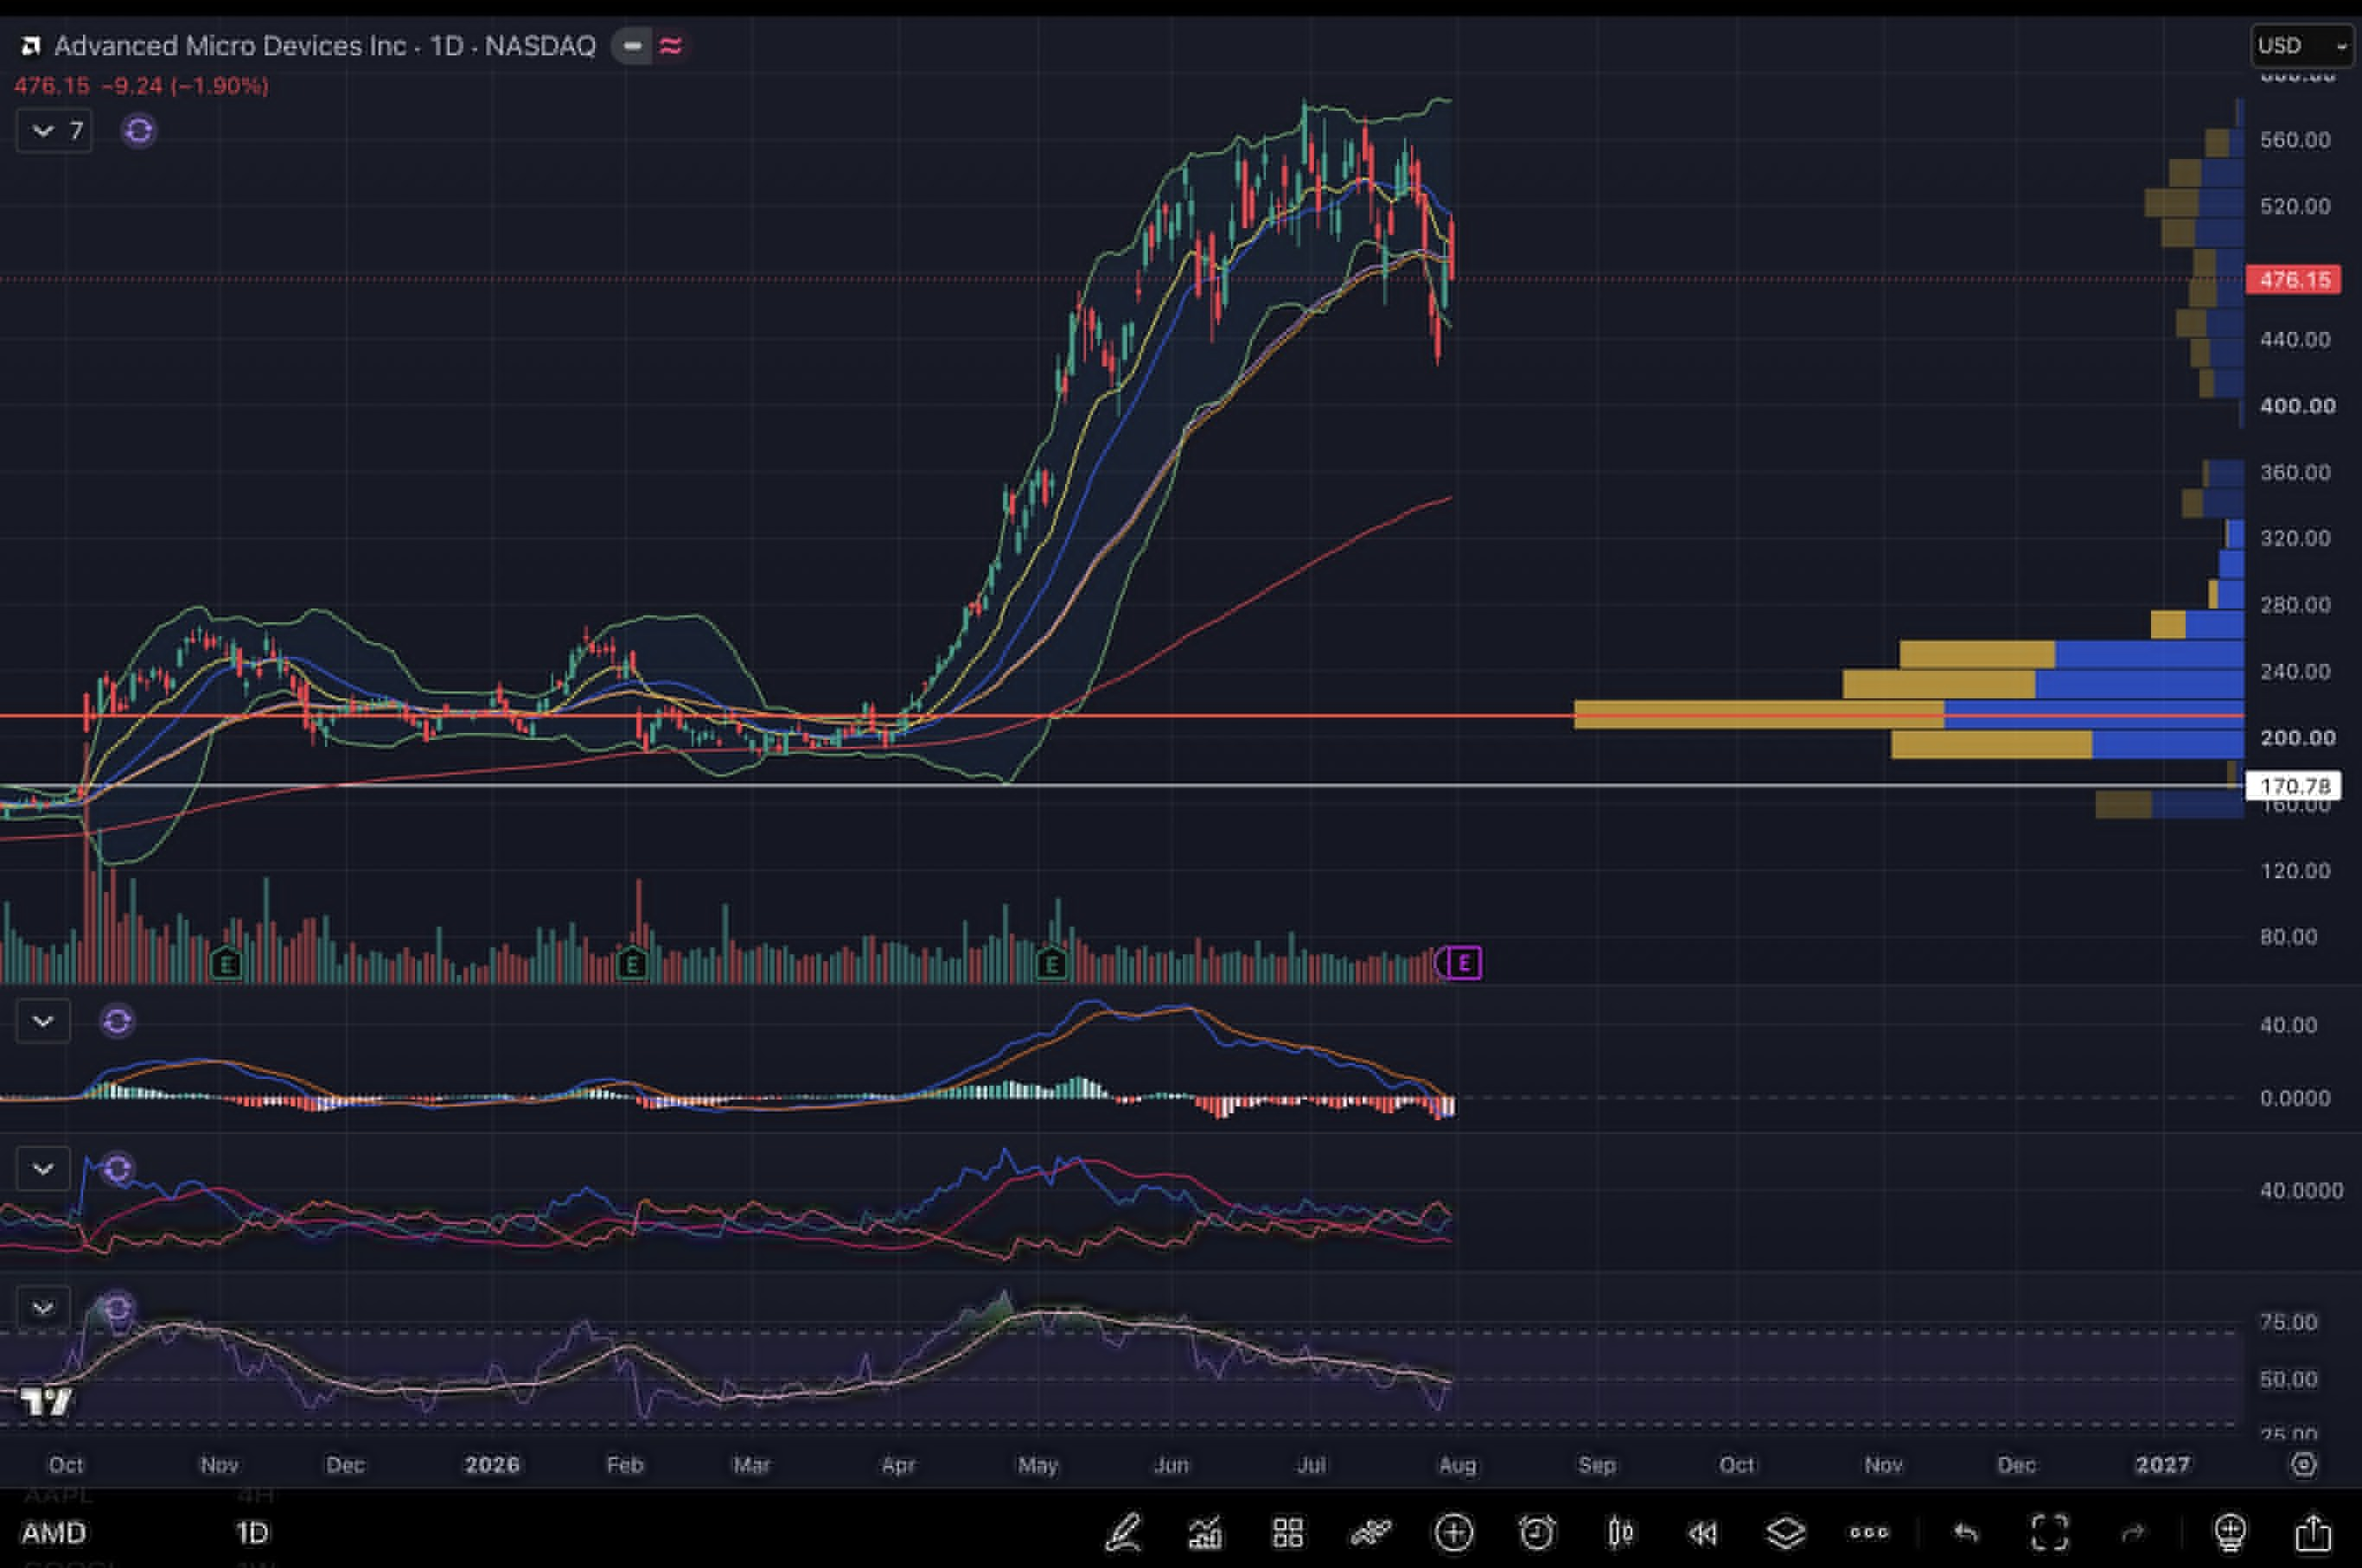Screen dimensions: 2362x1568
Task: Tap the plus-in-circle add icon
Action: (1454, 1532)
